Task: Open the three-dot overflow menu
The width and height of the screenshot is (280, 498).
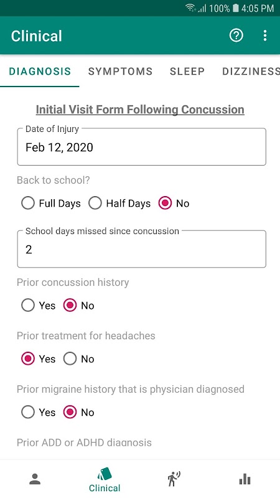Action: [x=265, y=35]
